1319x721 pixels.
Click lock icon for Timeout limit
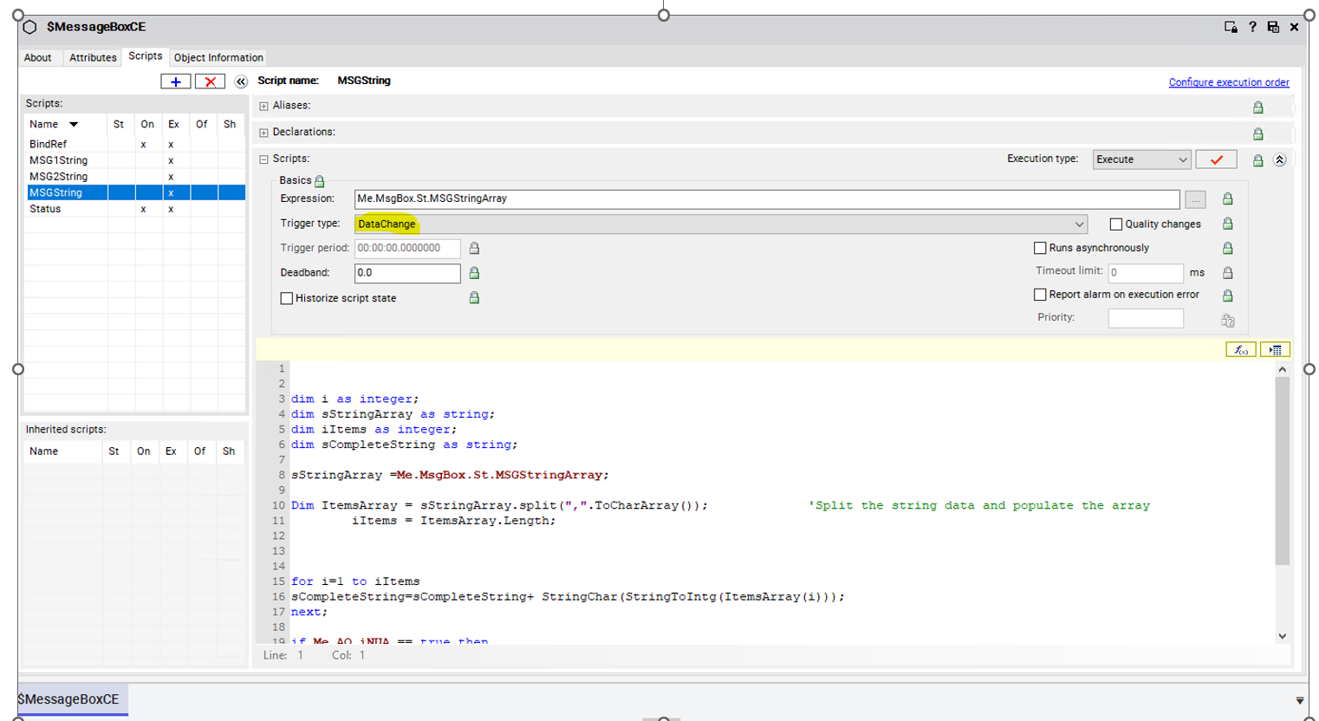point(1227,272)
